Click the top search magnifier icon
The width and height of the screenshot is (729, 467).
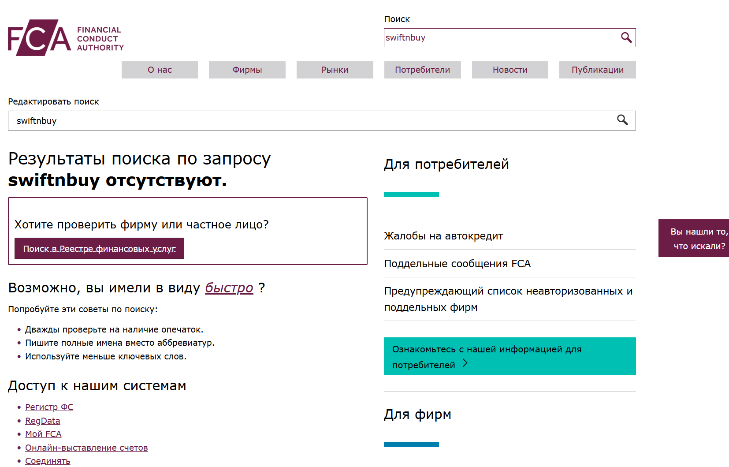626,37
